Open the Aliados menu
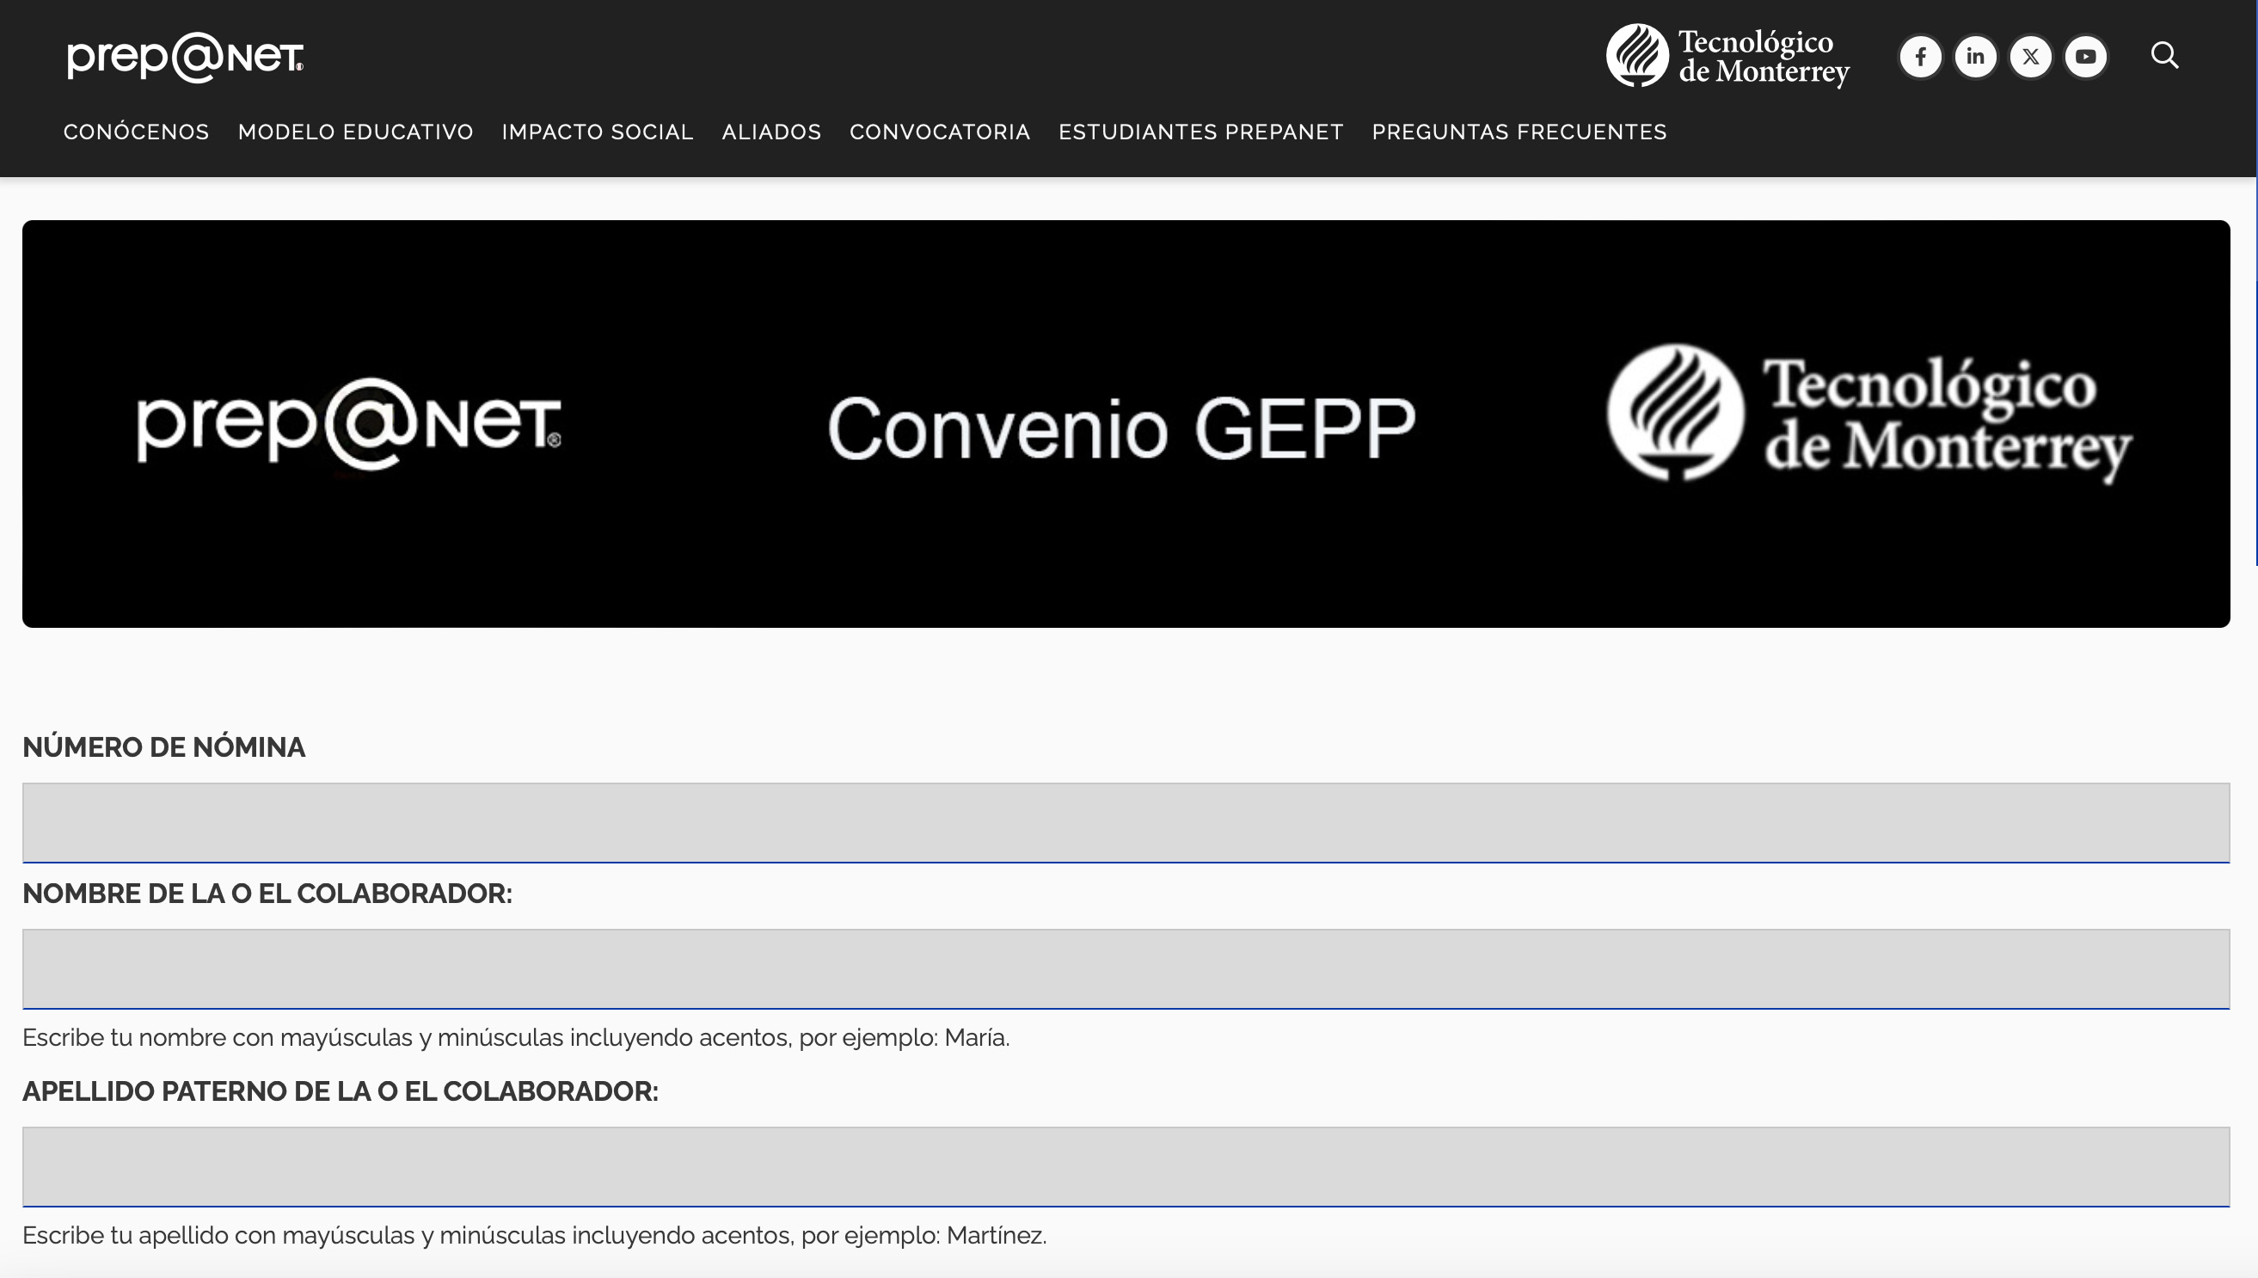This screenshot has width=2258, height=1278. point(771,132)
